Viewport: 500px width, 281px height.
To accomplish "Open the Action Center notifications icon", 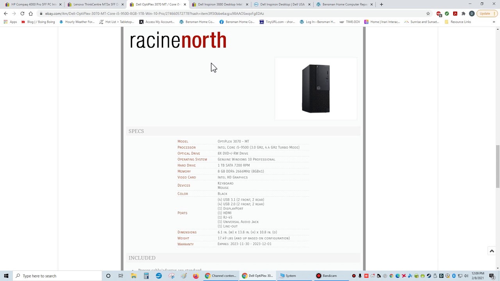I will [x=492, y=276].
